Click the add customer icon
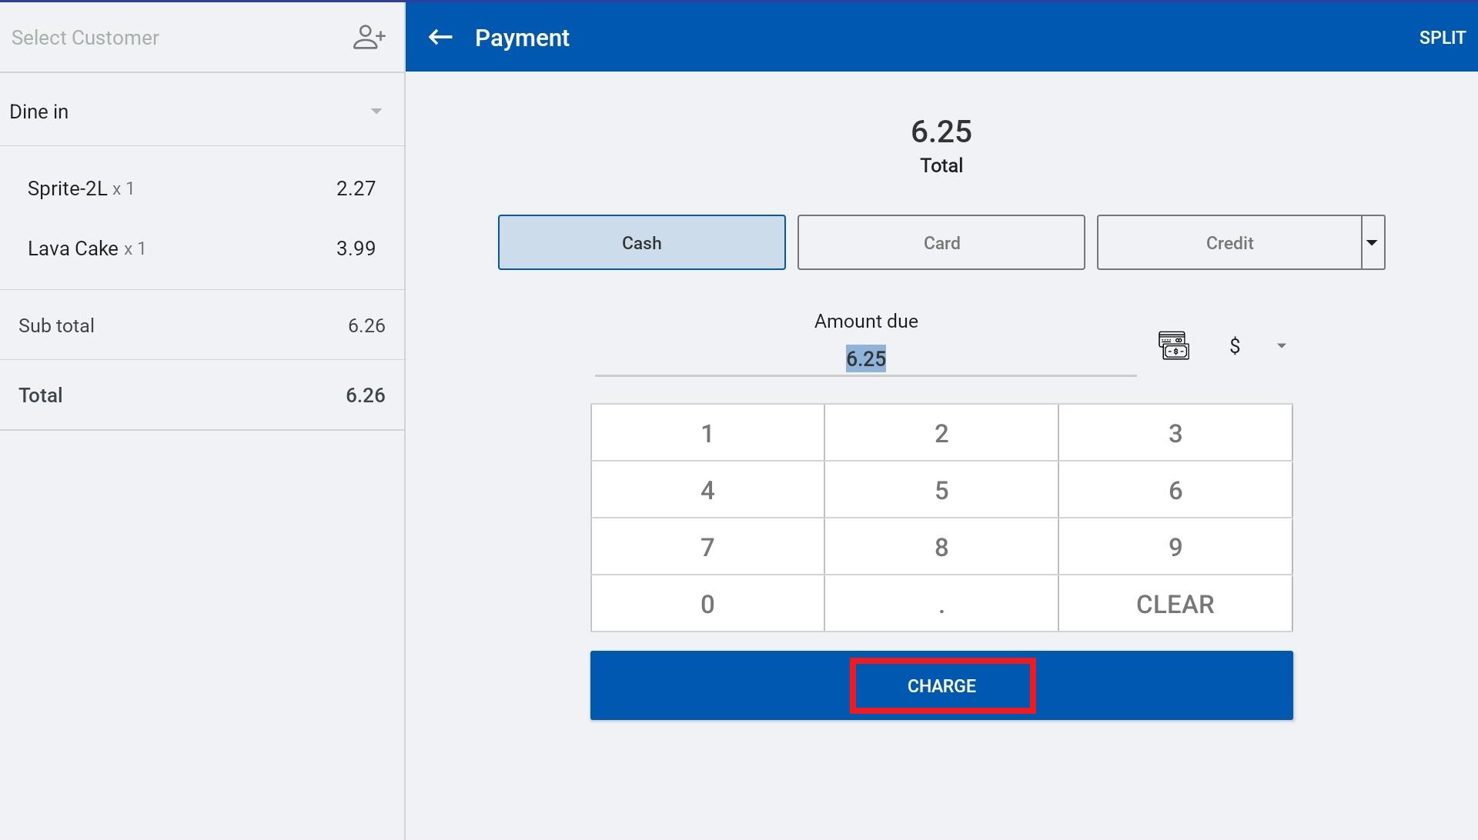The width and height of the screenshot is (1478, 840). tap(369, 37)
